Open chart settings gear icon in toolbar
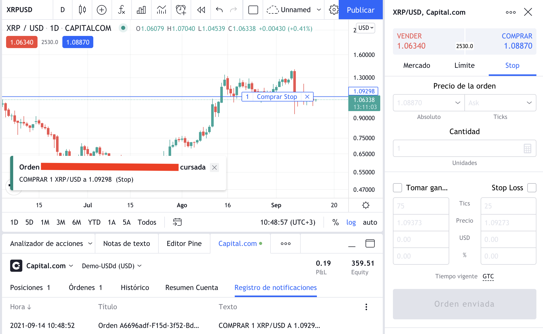This screenshot has width=543, height=334. [334, 10]
